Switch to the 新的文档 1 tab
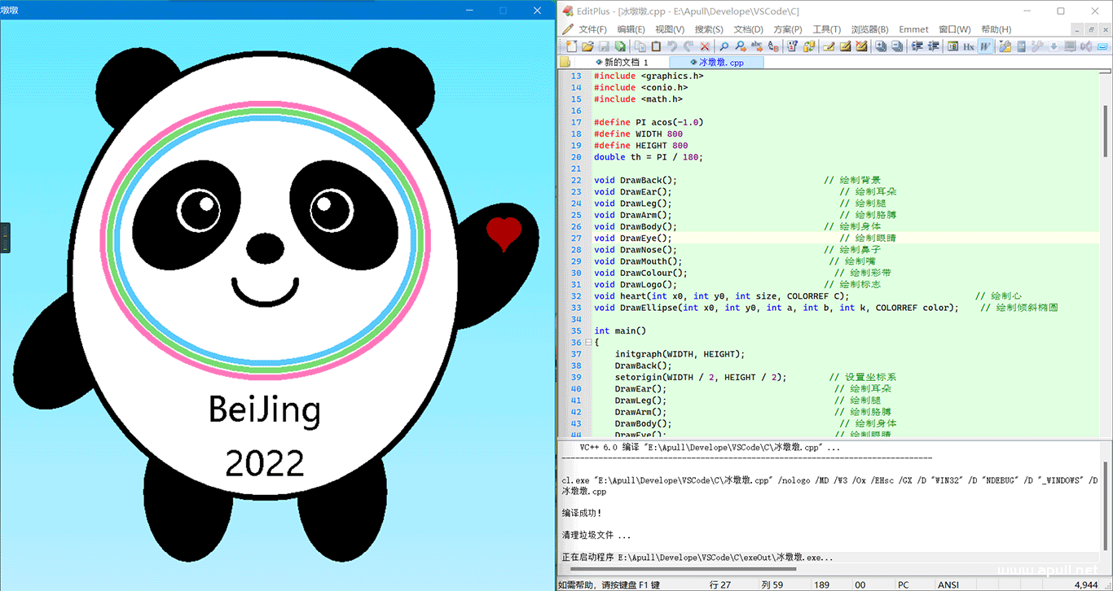The height and width of the screenshot is (591, 1113). point(622,62)
